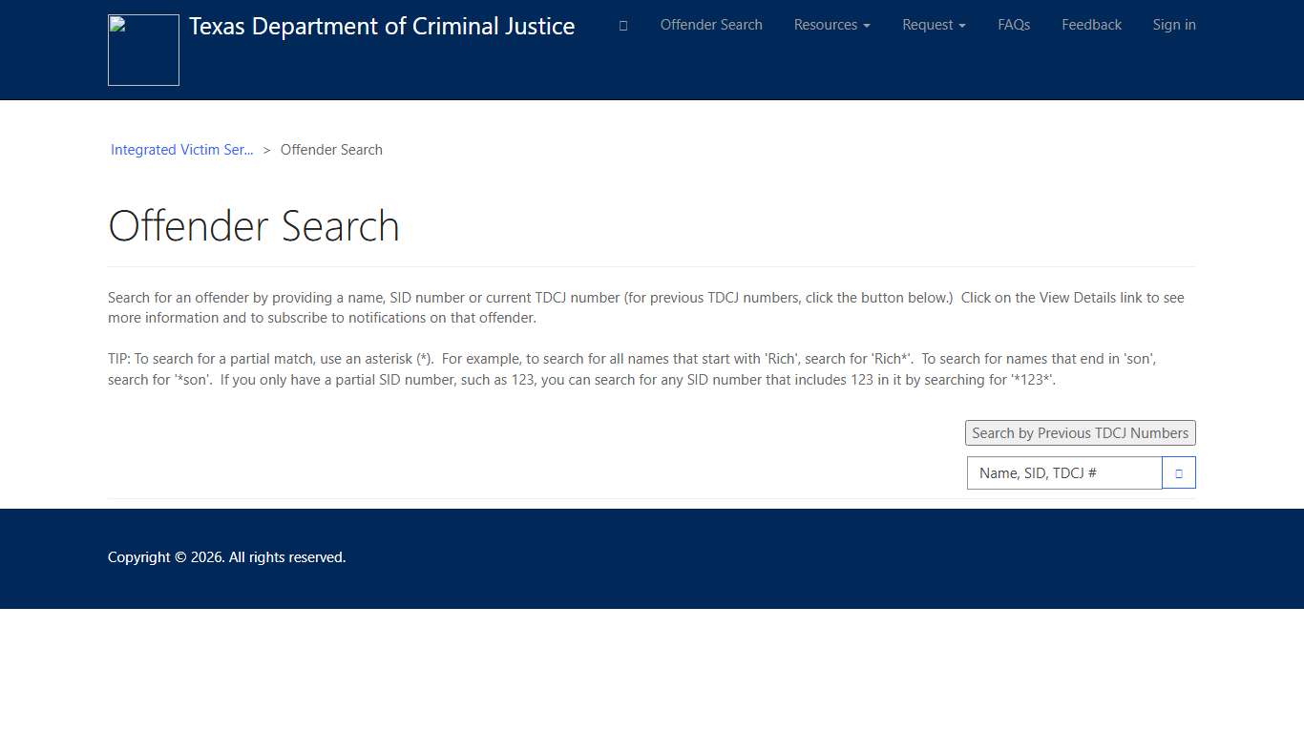Click the Request menu chevron arrow
The width and height of the screenshot is (1304, 733).
pos(962,25)
